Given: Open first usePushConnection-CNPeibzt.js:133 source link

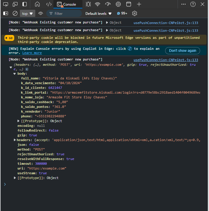Looking at the screenshot, I should pos(166,23).
